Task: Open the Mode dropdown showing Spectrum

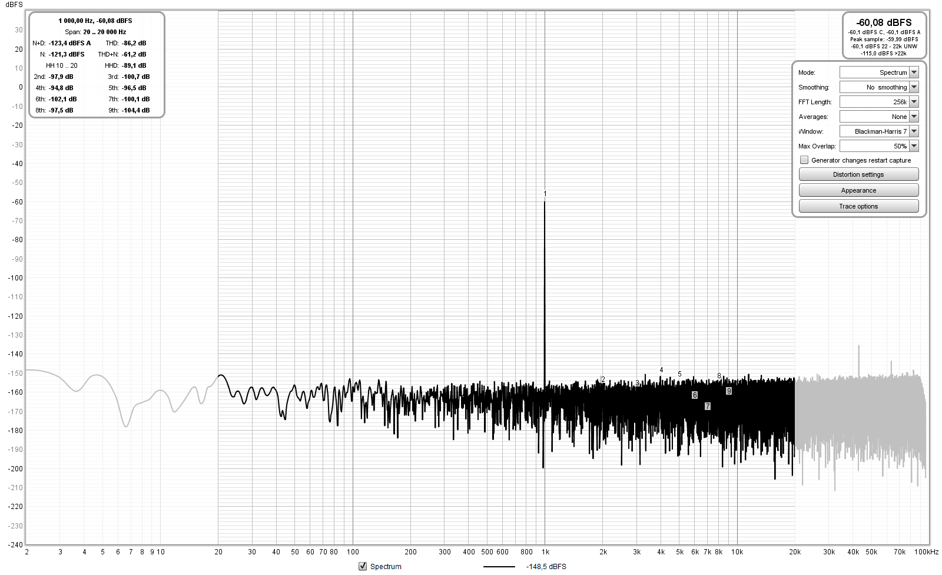Action: (878, 72)
